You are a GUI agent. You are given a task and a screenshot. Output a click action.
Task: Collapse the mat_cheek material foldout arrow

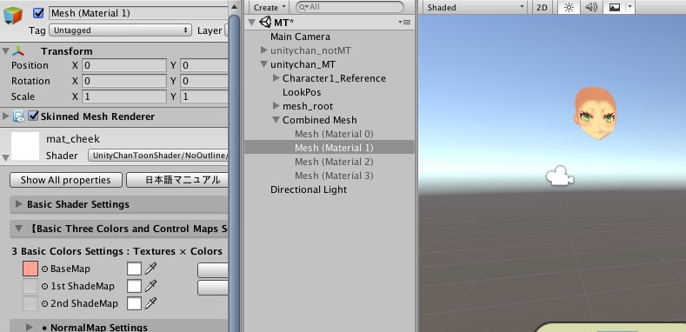5,157
